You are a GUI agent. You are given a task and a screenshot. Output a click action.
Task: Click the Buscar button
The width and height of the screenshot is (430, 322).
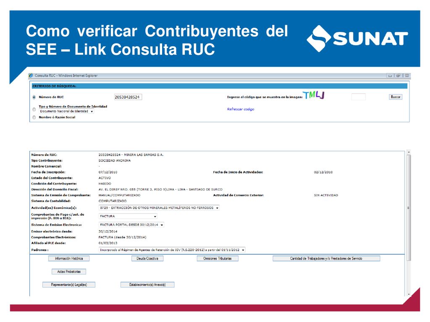[396, 97]
